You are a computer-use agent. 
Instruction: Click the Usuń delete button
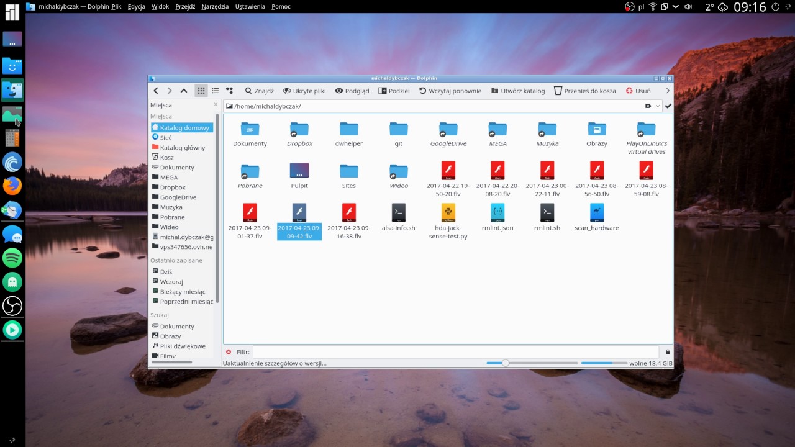pyautogui.click(x=638, y=91)
